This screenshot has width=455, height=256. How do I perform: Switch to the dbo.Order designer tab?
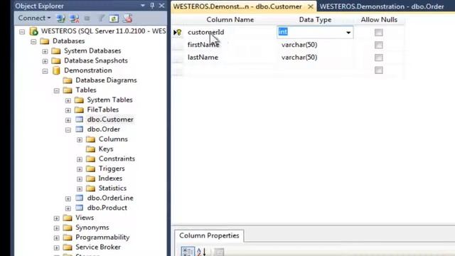click(382, 6)
